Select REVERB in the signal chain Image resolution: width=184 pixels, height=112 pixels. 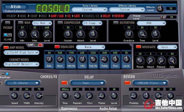(119, 16)
